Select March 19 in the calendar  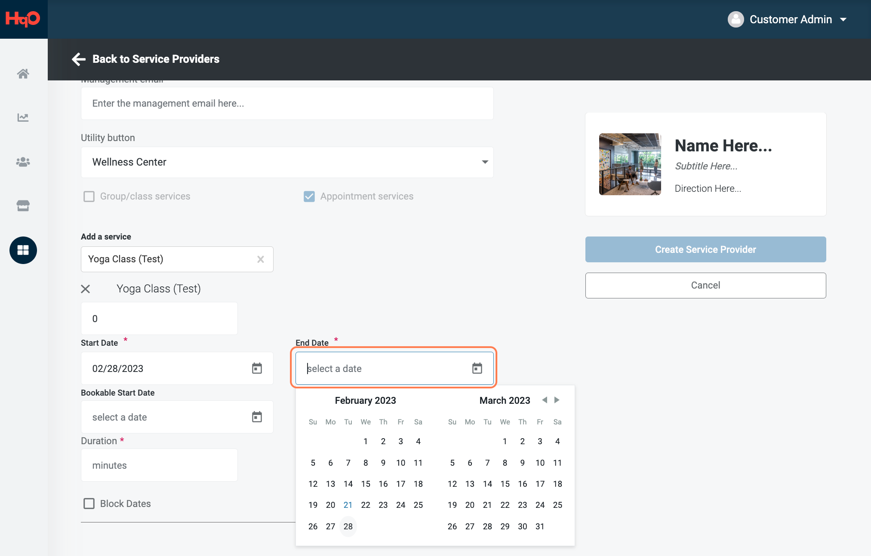point(452,505)
